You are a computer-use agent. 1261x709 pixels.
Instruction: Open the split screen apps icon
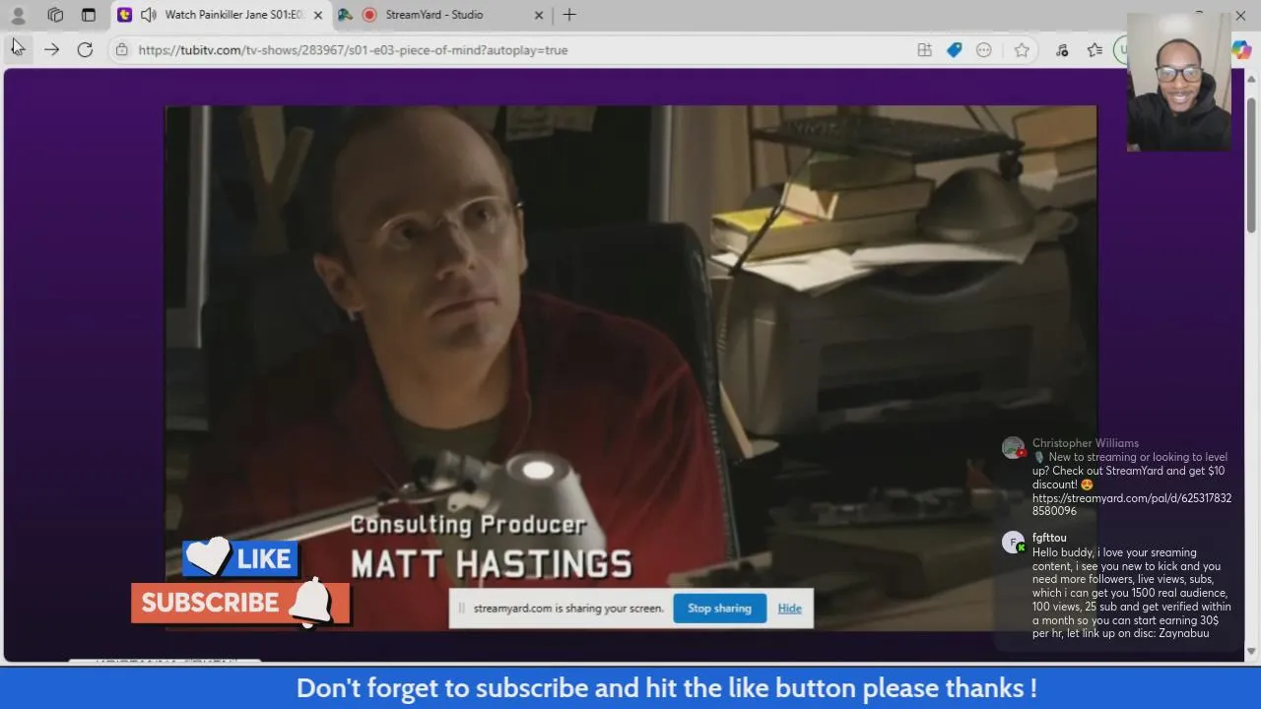[924, 49]
